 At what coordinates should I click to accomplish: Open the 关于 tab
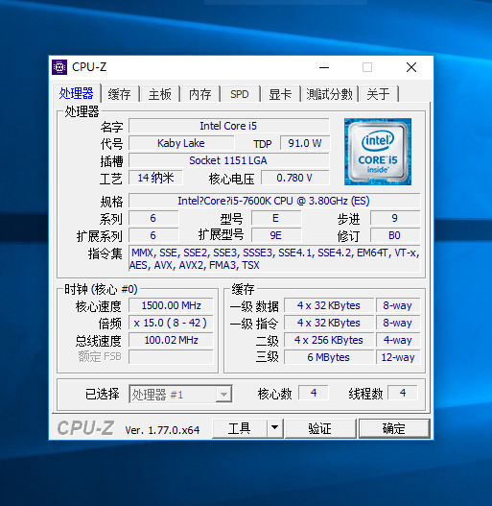point(379,94)
